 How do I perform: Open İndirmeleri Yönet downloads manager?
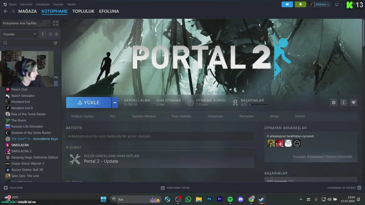pyautogui.click(x=175, y=188)
